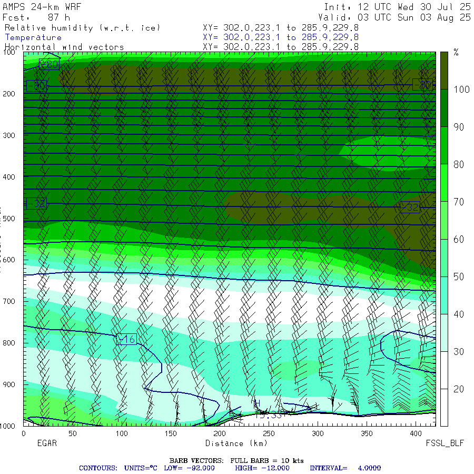Click the 'LOW= -92.000' value

(189, 468)
